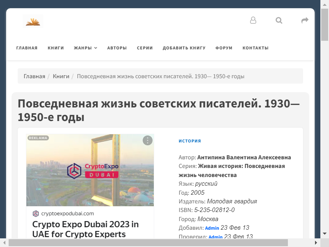
Task: Click the vertical scrollbar down arrow
Action: 324,233
